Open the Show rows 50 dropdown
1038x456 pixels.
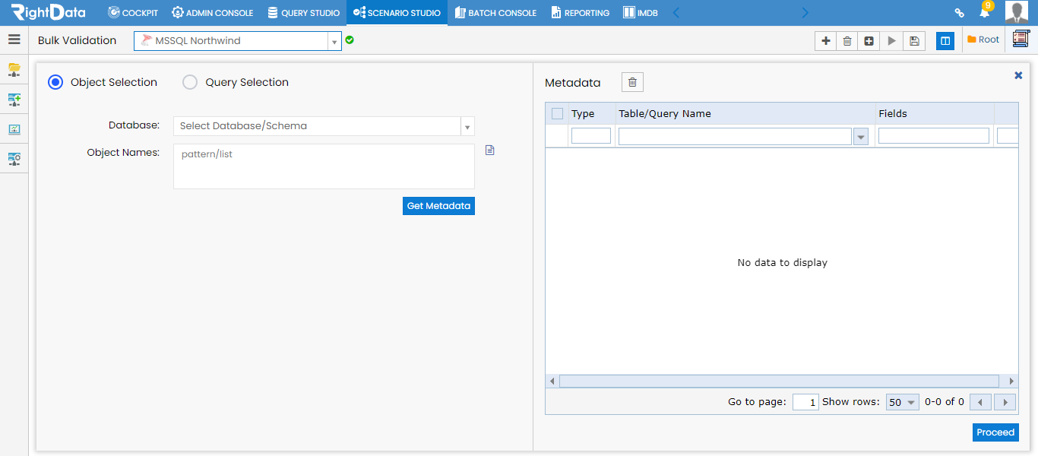pyautogui.click(x=903, y=402)
